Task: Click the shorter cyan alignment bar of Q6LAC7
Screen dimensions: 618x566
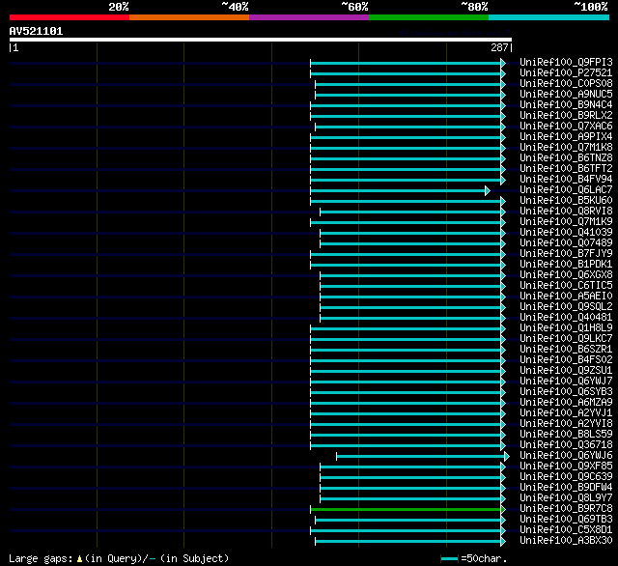Action: tap(398, 191)
